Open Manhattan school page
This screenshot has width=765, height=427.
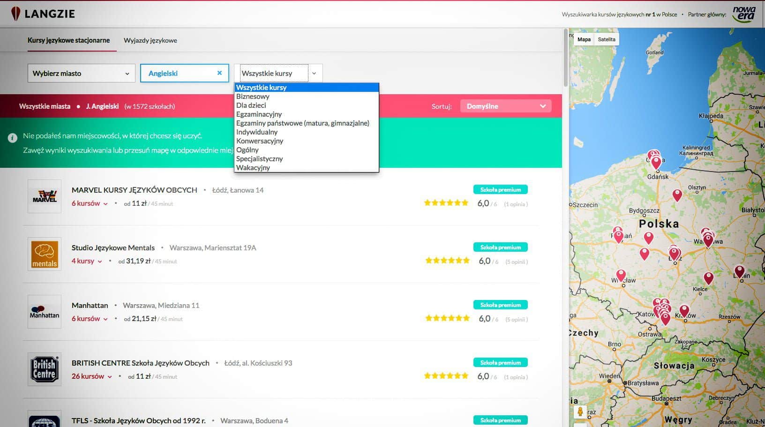point(90,305)
